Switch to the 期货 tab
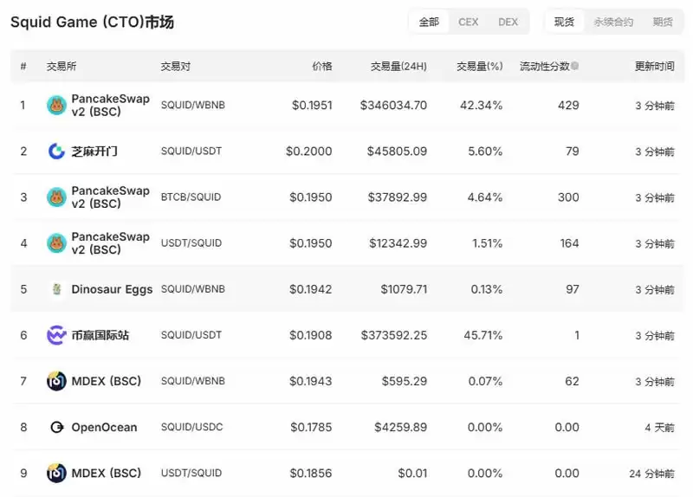Screen dimensions: 693x497 pos(663,22)
